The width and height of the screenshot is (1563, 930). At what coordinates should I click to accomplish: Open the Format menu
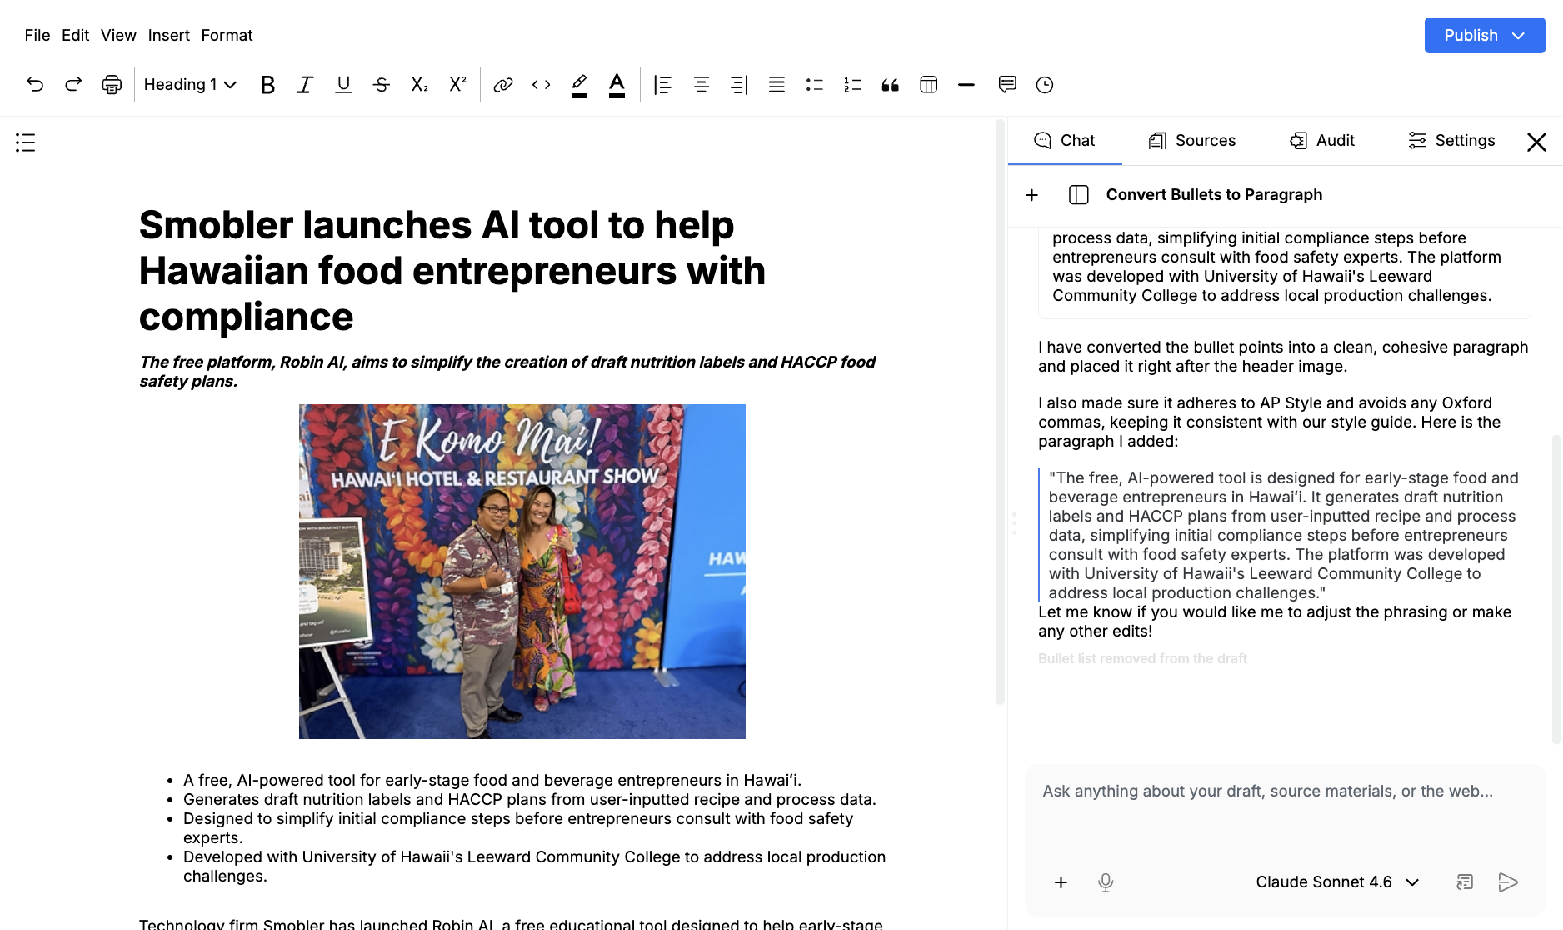tap(227, 36)
